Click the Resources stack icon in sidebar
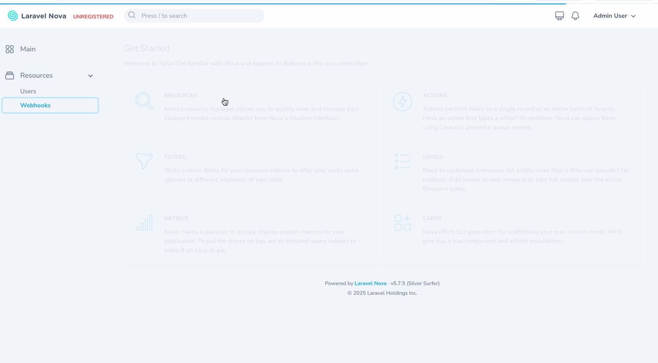The width and height of the screenshot is (658, 363). point(10,75)
